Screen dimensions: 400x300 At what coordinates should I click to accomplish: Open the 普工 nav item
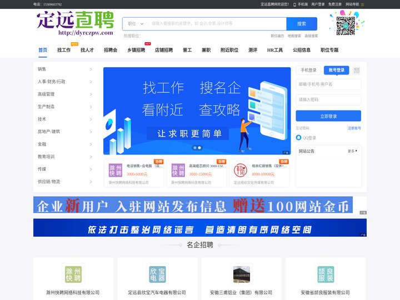pyautogui.click(x=187, y=50)
